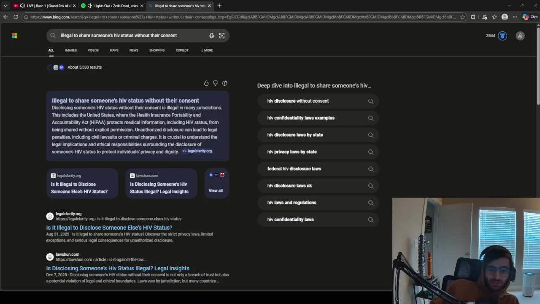Viewport: 540px width, 304px height.
Task: Open Microsoft Rewards badge icon beside 3844
Action: tap(502, 36)
